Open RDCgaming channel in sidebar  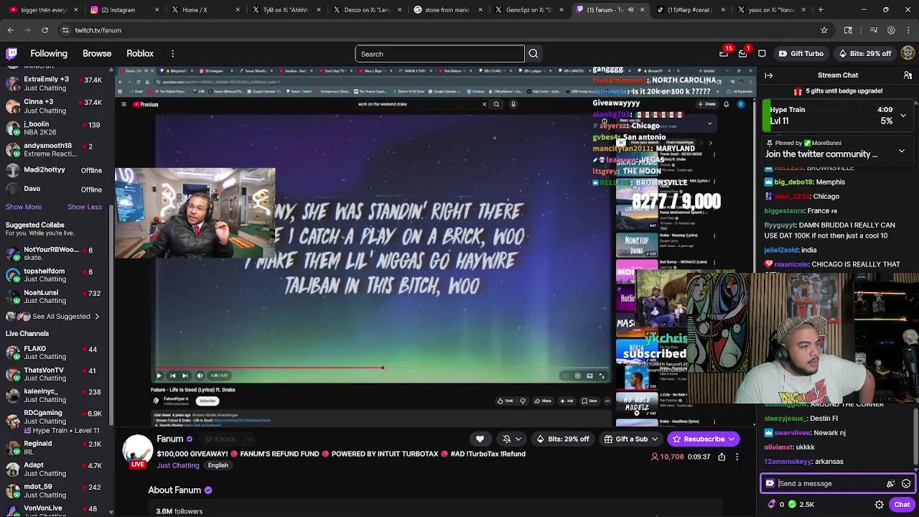pyautogui.click(x=56, y=421)
